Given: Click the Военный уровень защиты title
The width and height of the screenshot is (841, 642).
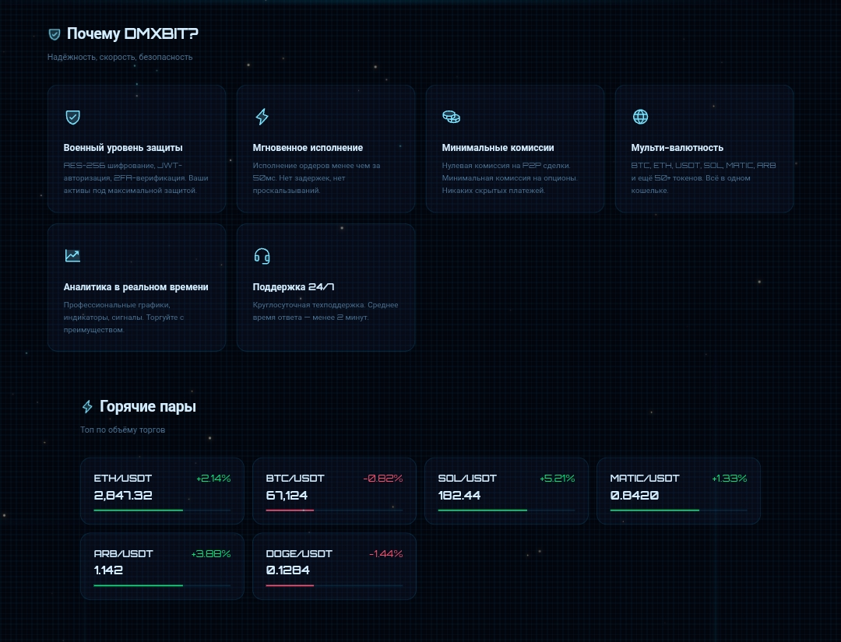Looking at the screenshot, I should 123,147.
